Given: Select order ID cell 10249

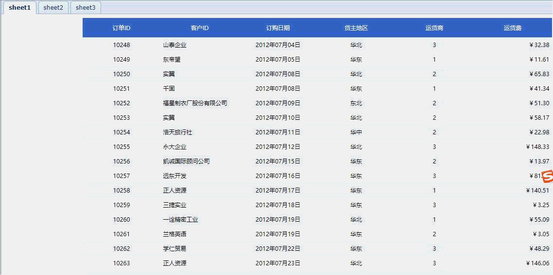Looking at the screenshot, I should pyautogui.click(x=121, y=60).
